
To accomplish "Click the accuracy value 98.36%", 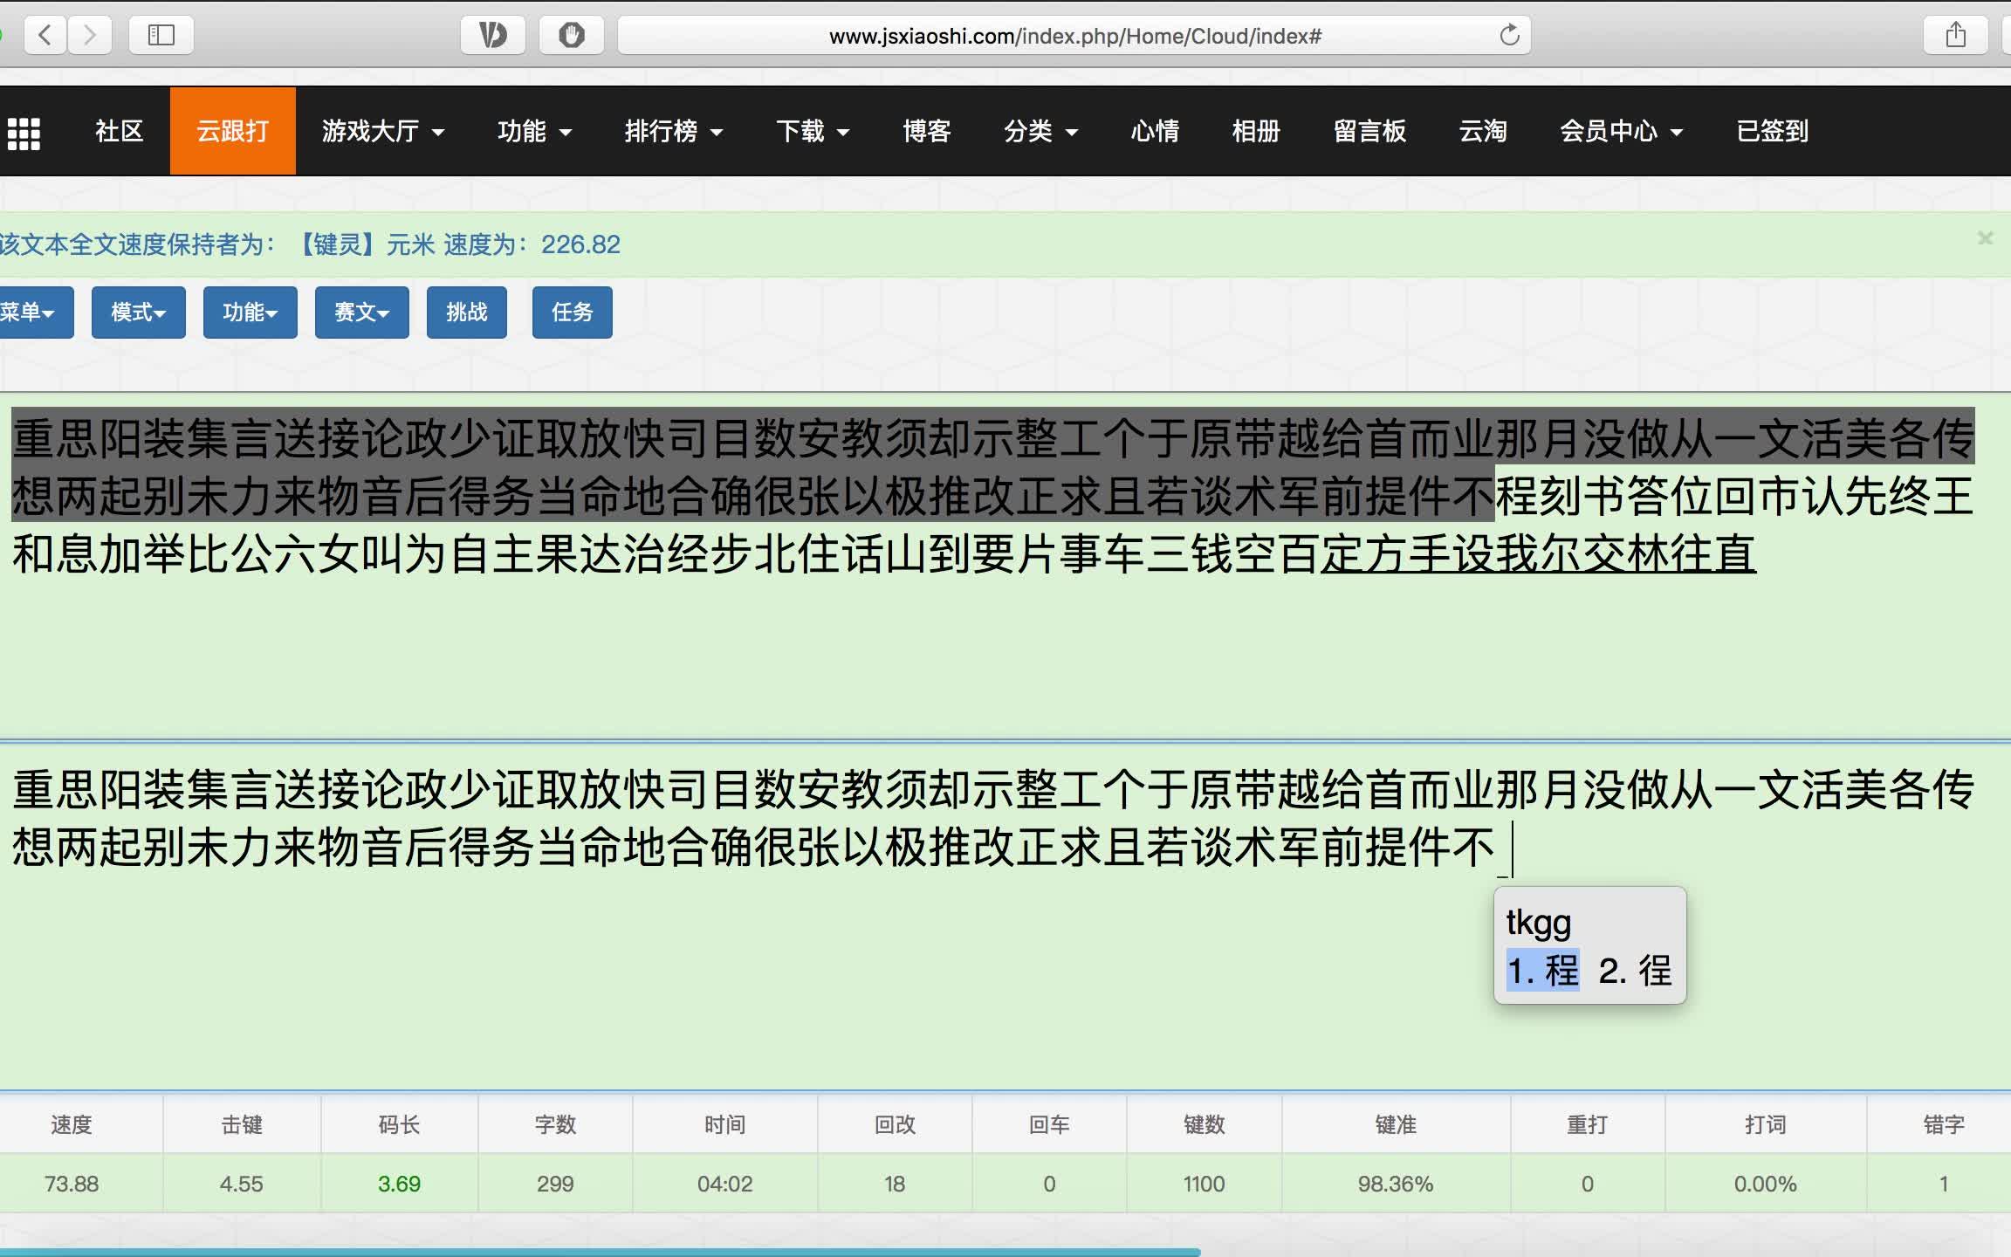I will [1396, 1184].
